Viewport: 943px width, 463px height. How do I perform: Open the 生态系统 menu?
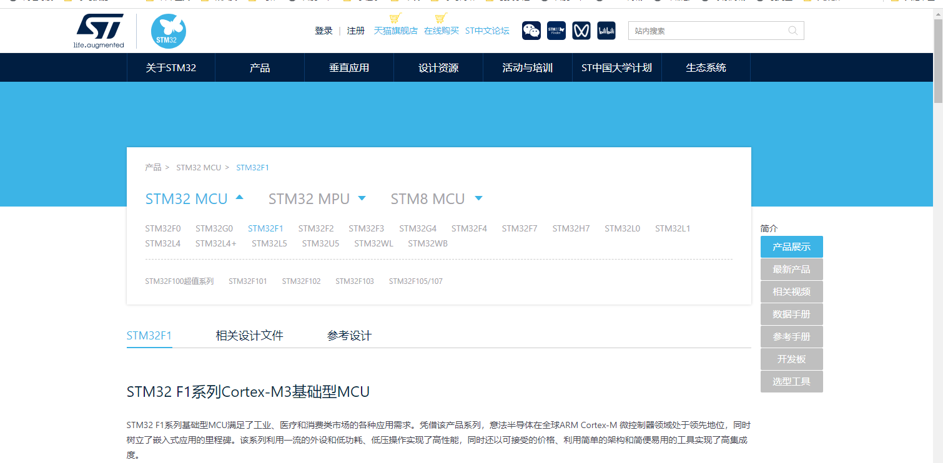(x=706, y=67)
